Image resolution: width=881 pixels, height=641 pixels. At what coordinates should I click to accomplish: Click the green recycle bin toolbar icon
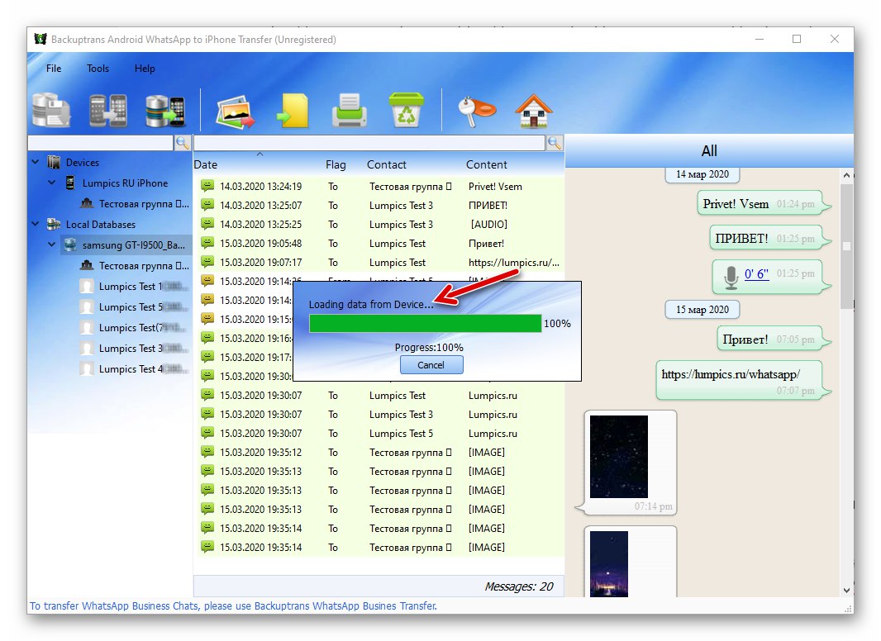coord(407,110)
